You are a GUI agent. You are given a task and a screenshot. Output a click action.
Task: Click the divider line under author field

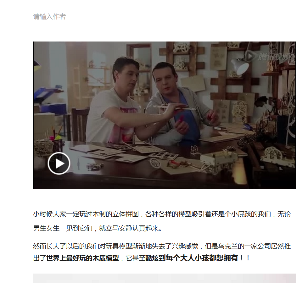tap(164, 33)
